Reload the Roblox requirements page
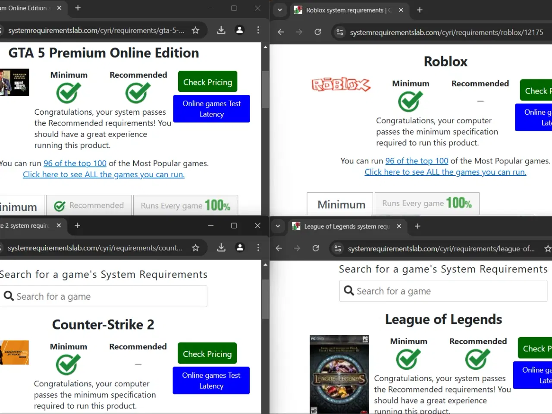This screenshot has height=414, width=552. 318,32
